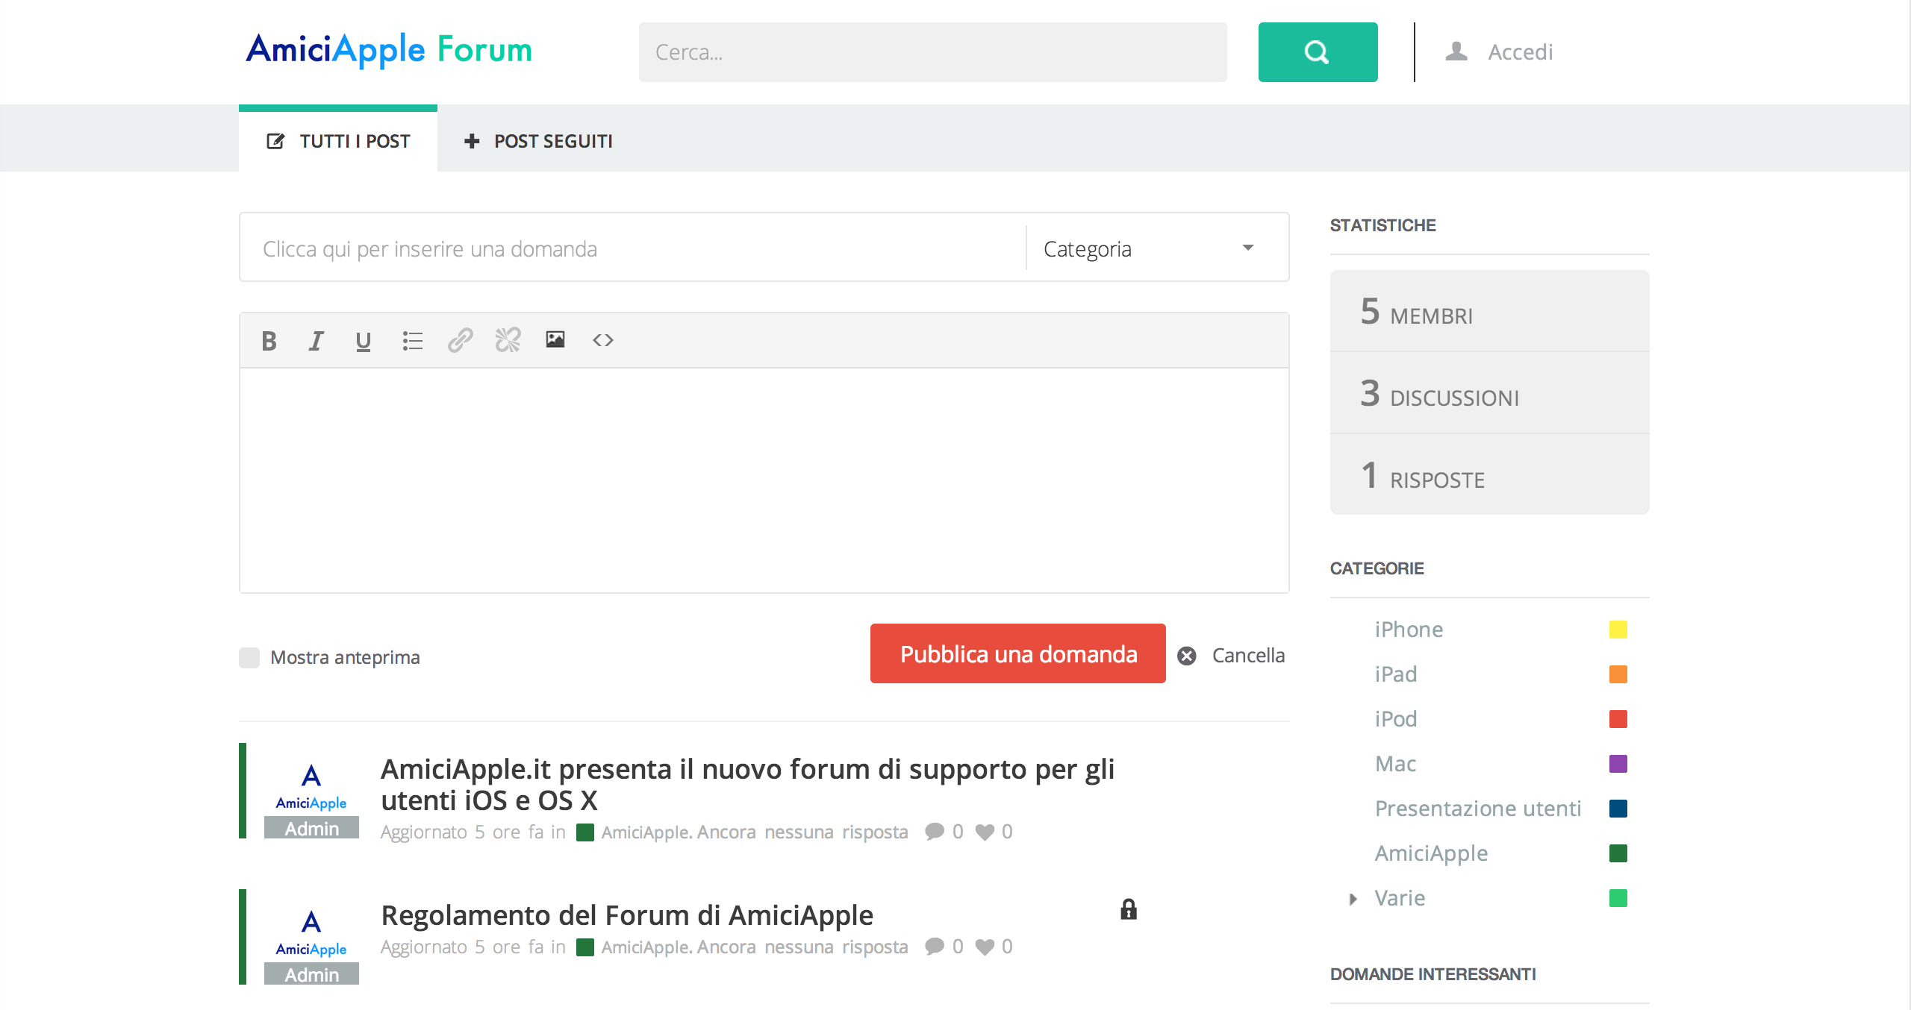Click the purple Mac color swatch
Image resolution: width=1911 pixels, height=1010 pixels.
coord(1618,764)
